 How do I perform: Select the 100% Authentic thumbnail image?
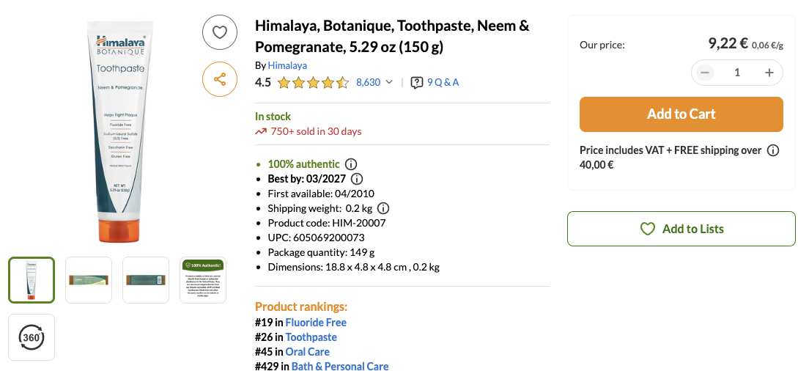203,280
